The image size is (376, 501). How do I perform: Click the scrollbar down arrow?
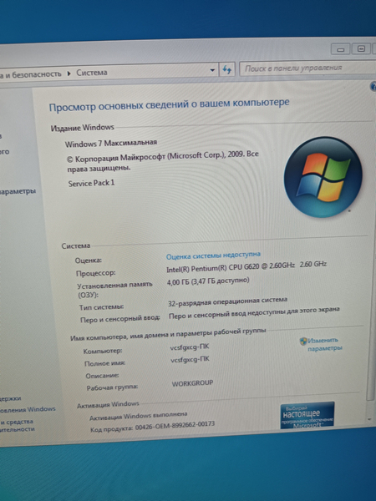(x=371, y=419)
